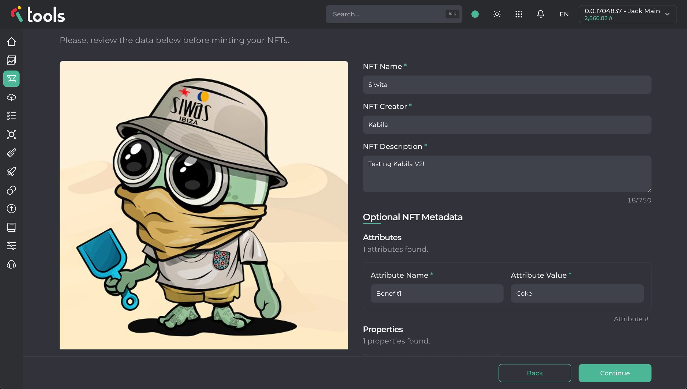The width and height of the screenshot is (687, 389).
Task: Open the book sidebar icon
Action: pos(11,227)
